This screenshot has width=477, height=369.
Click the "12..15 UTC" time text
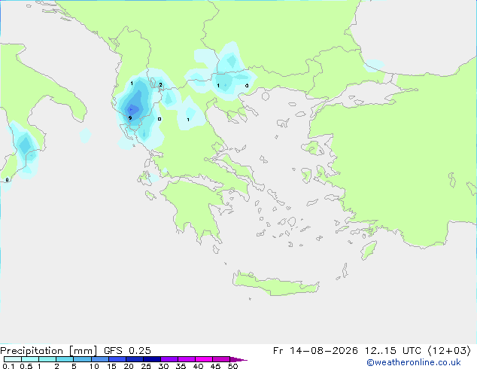(x=393, y=351)
